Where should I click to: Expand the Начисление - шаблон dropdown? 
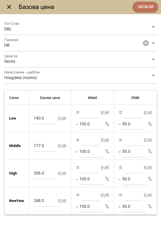pos(80,75)
